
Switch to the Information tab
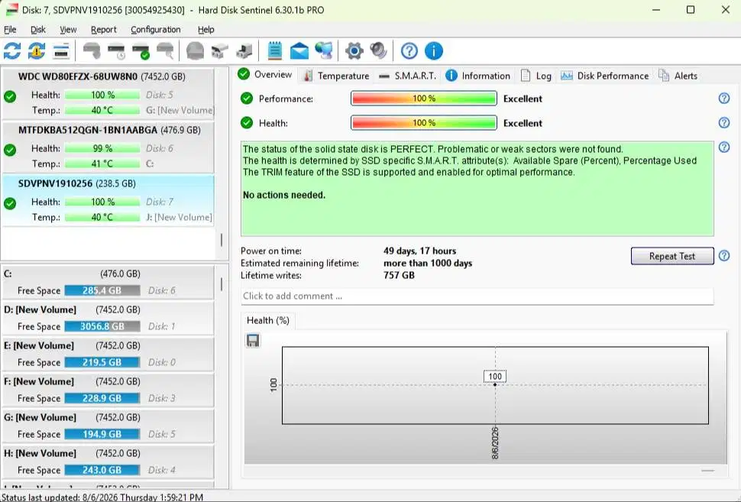point(478,76)
